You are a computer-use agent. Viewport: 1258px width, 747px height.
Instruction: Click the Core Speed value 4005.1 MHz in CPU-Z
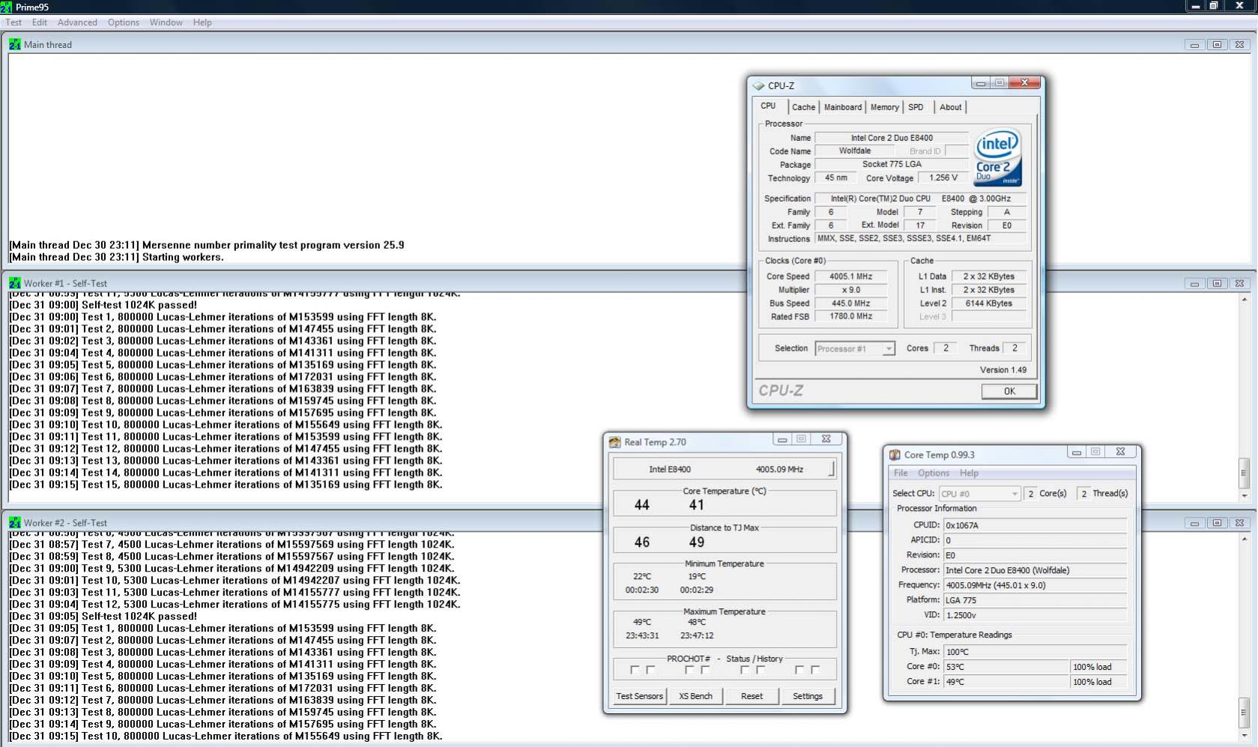point(851,276)
